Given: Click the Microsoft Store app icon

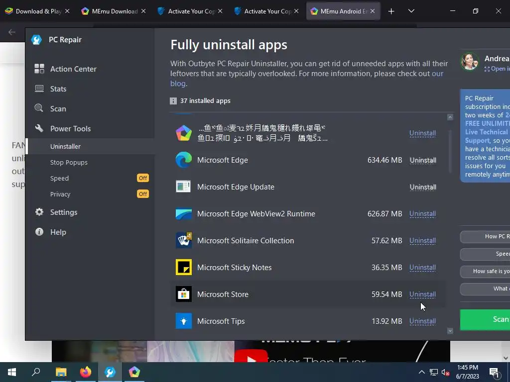Looking at the screenshot, I should 184,294.
